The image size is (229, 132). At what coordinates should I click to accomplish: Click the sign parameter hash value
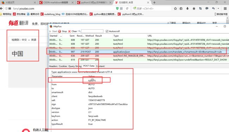pos(108,104)
